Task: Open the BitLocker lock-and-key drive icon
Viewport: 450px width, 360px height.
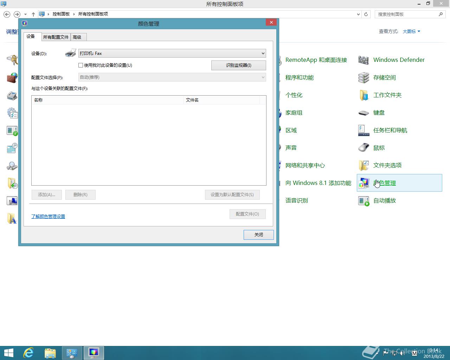Action: [x=12, y=60]
